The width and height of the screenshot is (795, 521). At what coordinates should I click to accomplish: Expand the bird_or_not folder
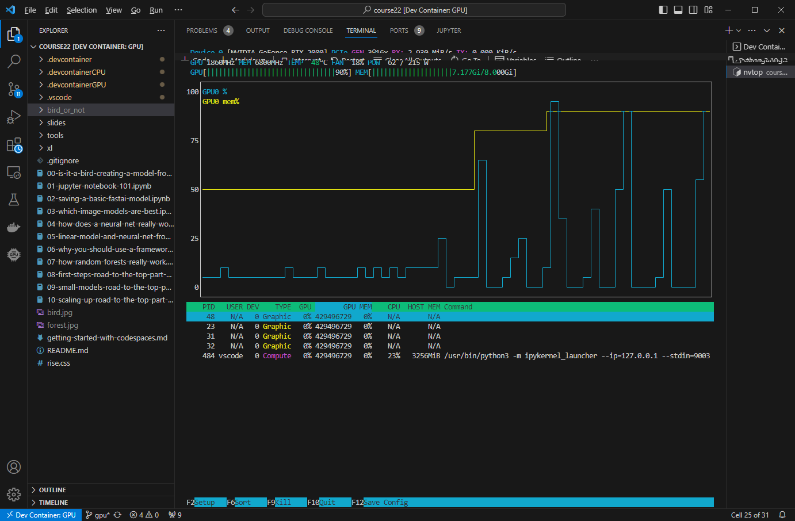pyautogui.click(x=101, y=110)
